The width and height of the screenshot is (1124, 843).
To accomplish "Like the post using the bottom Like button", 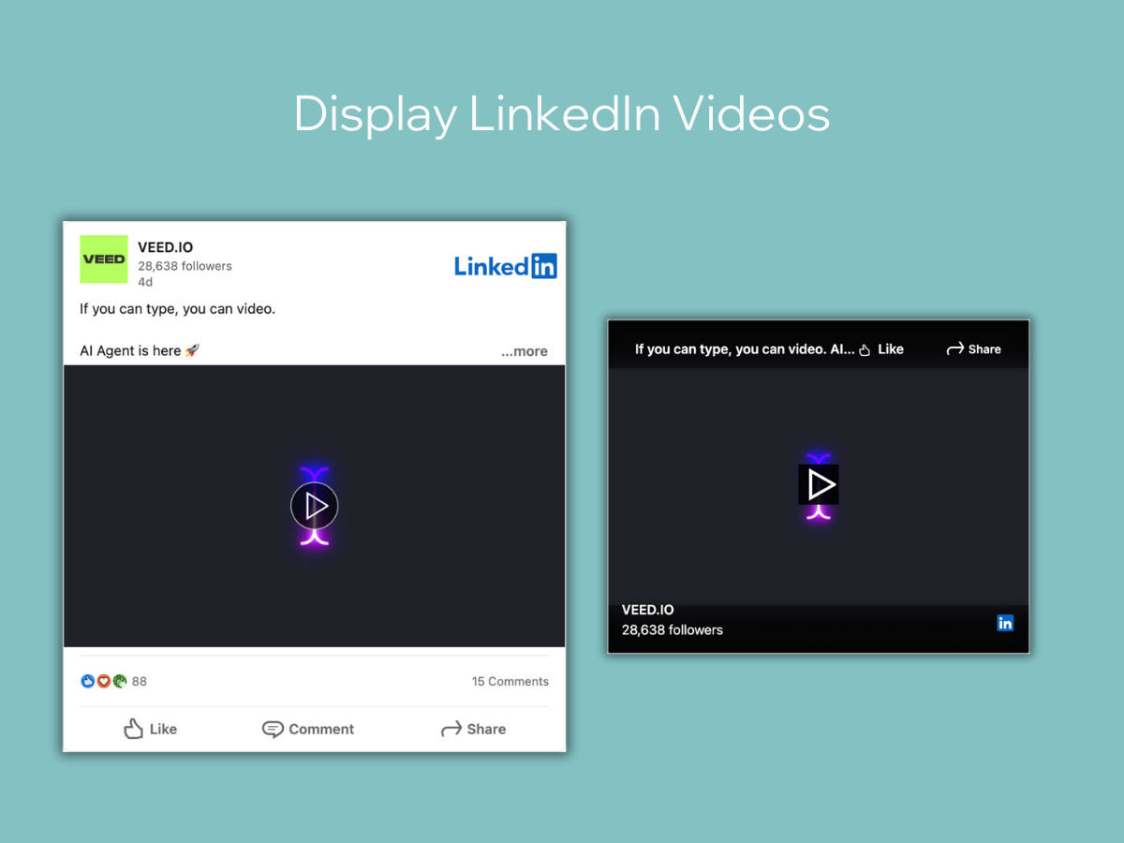I will click(151, 729).
